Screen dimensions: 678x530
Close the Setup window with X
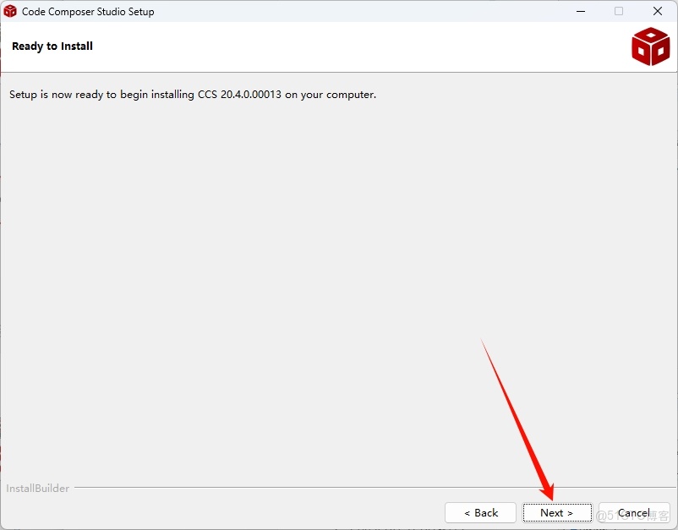point(657,11)
